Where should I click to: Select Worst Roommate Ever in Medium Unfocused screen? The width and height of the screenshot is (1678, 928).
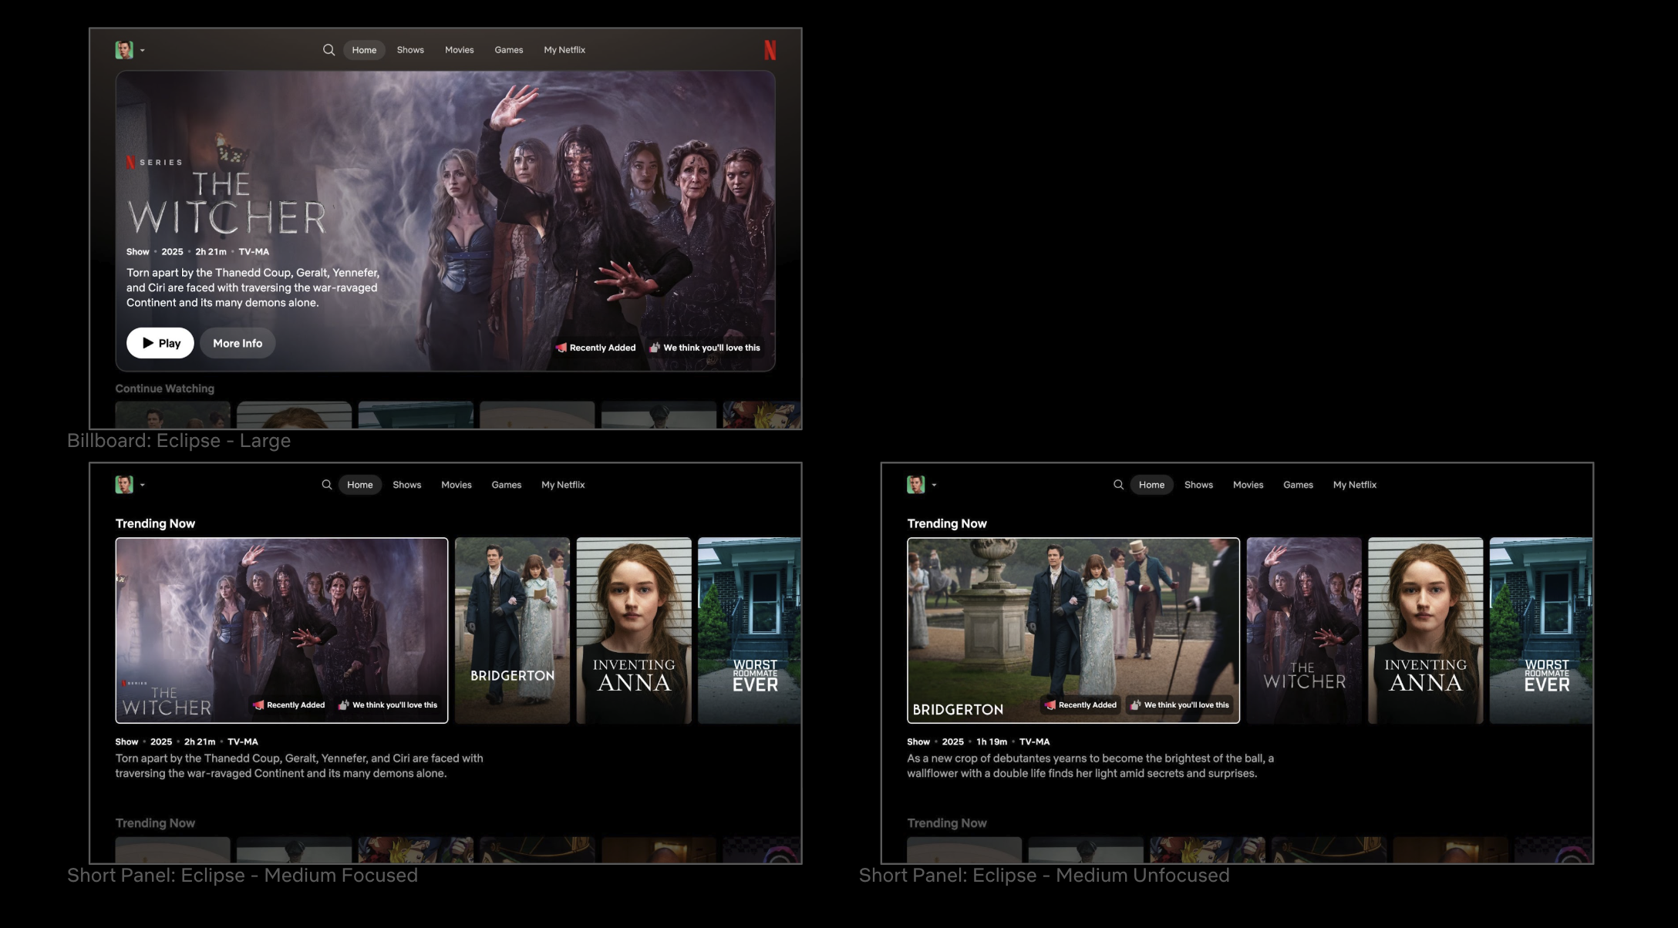(1541, 630)
